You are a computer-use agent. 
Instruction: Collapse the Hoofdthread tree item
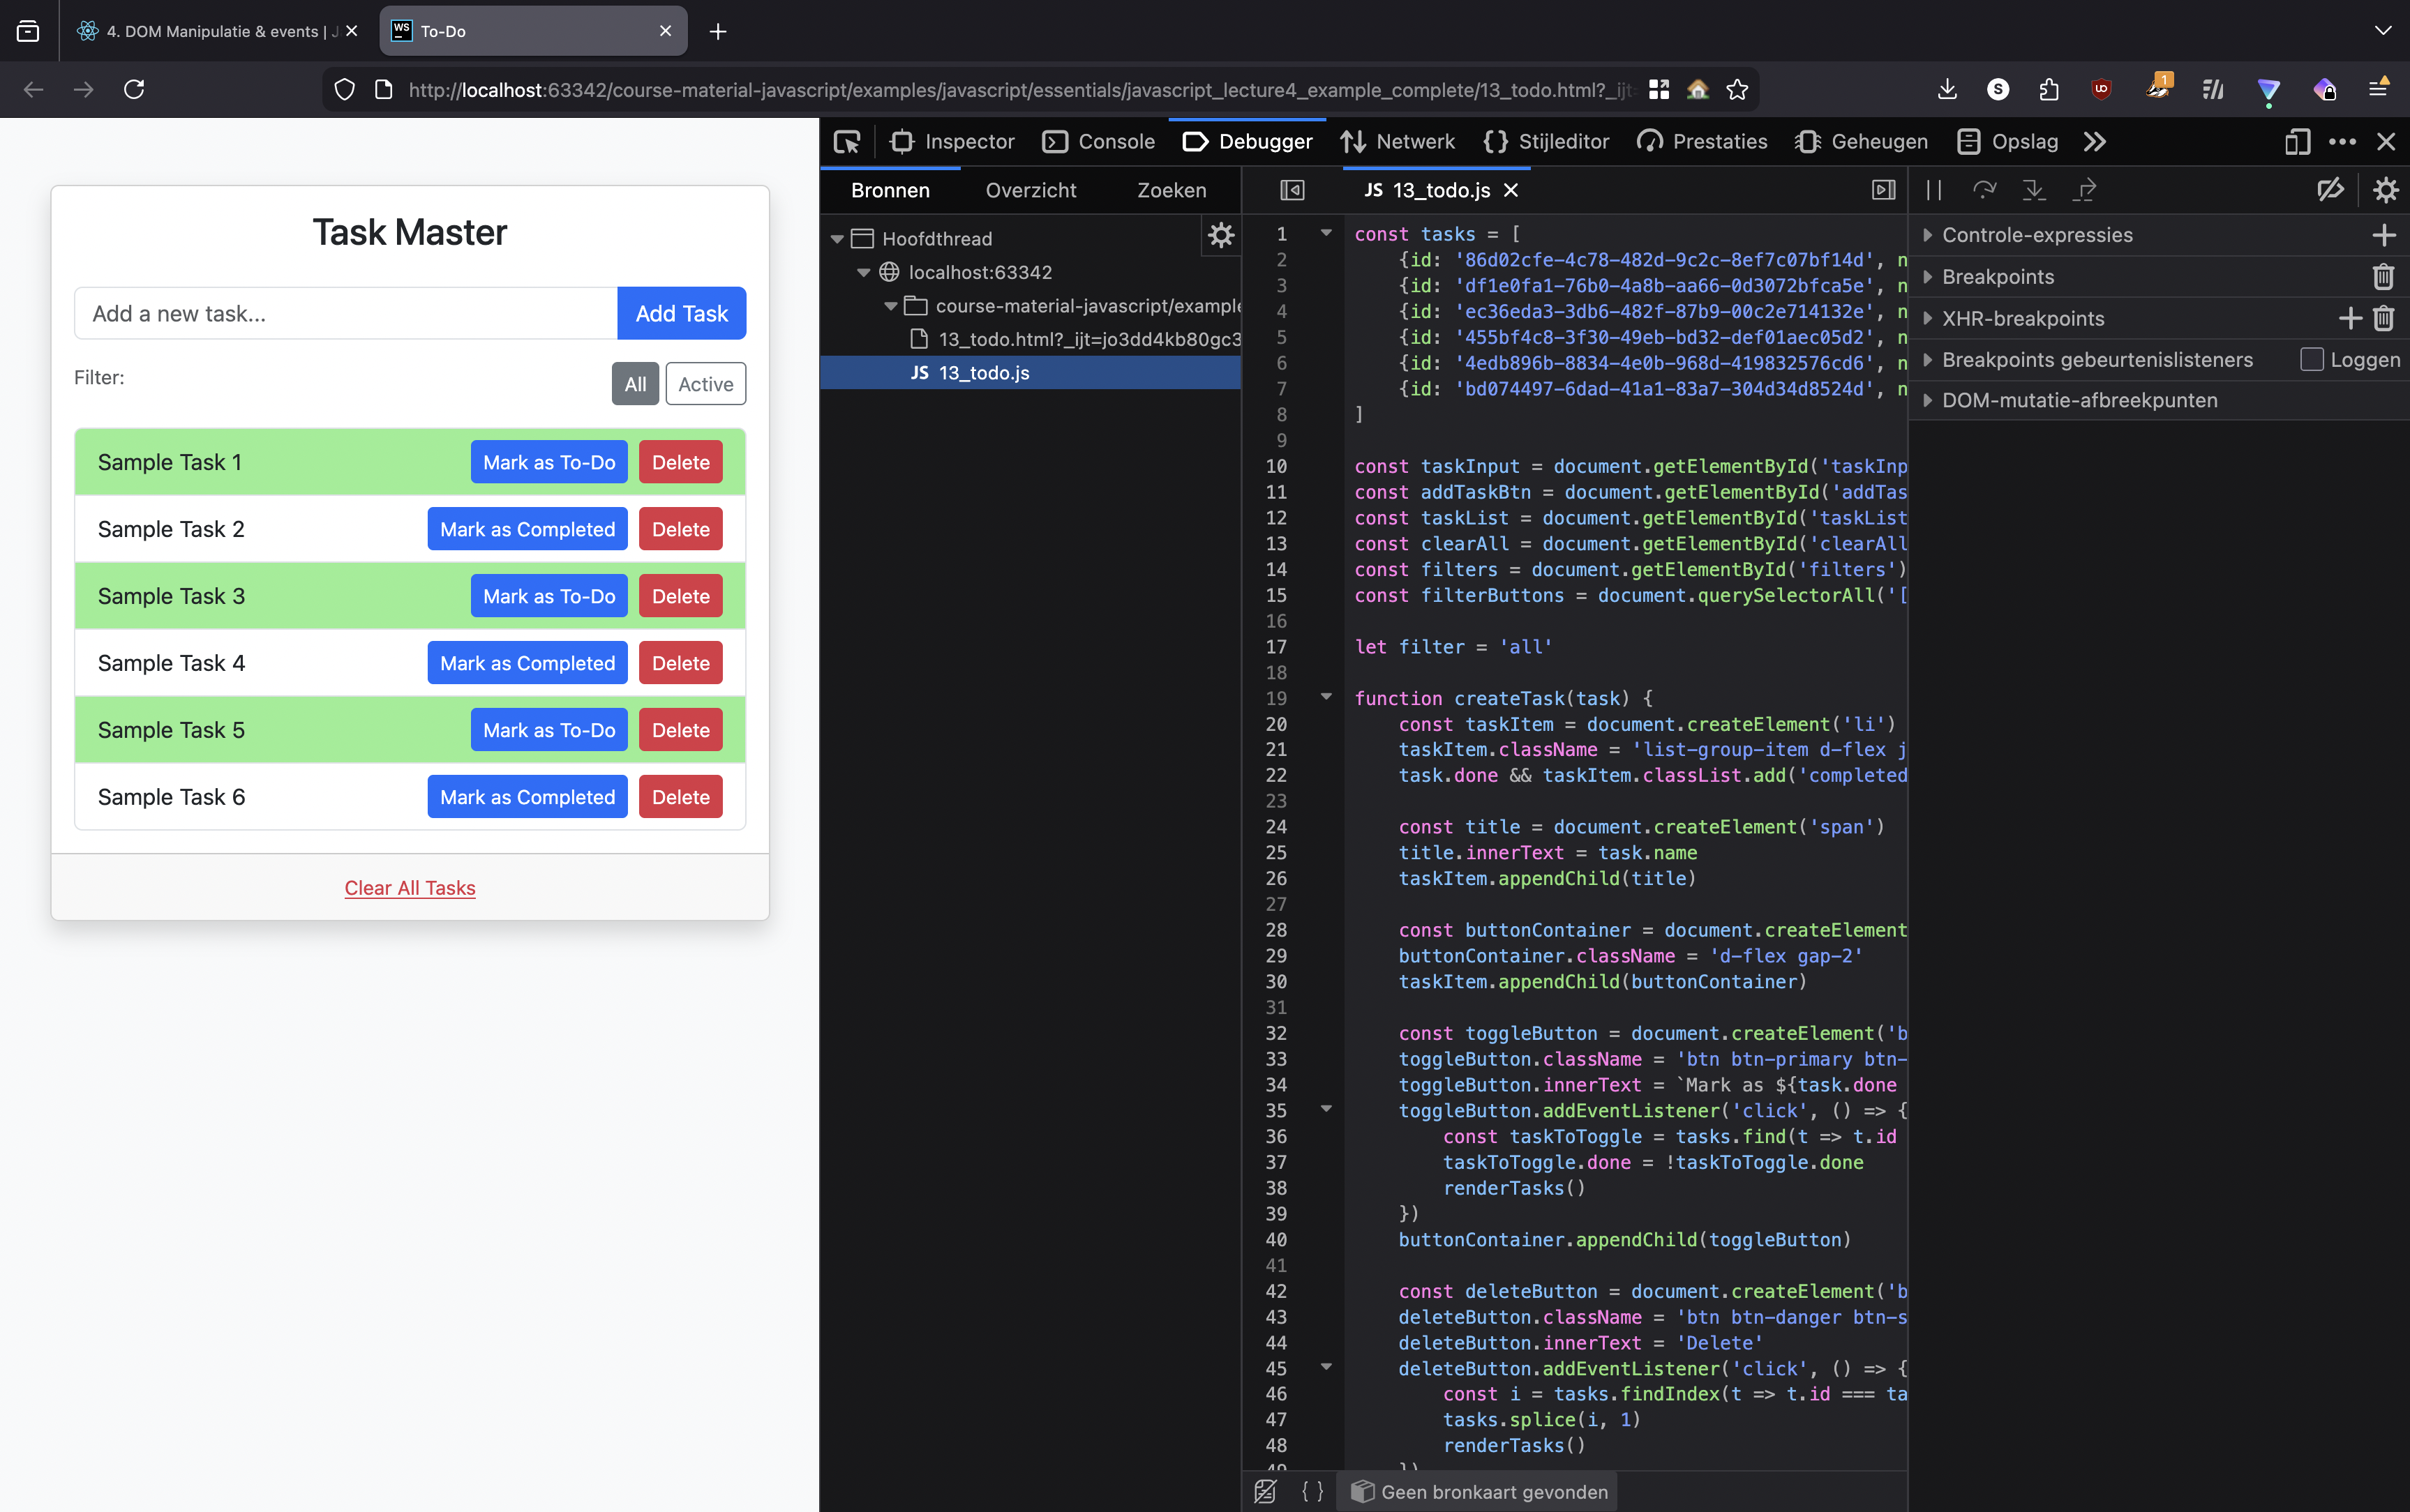click(837, 238)
